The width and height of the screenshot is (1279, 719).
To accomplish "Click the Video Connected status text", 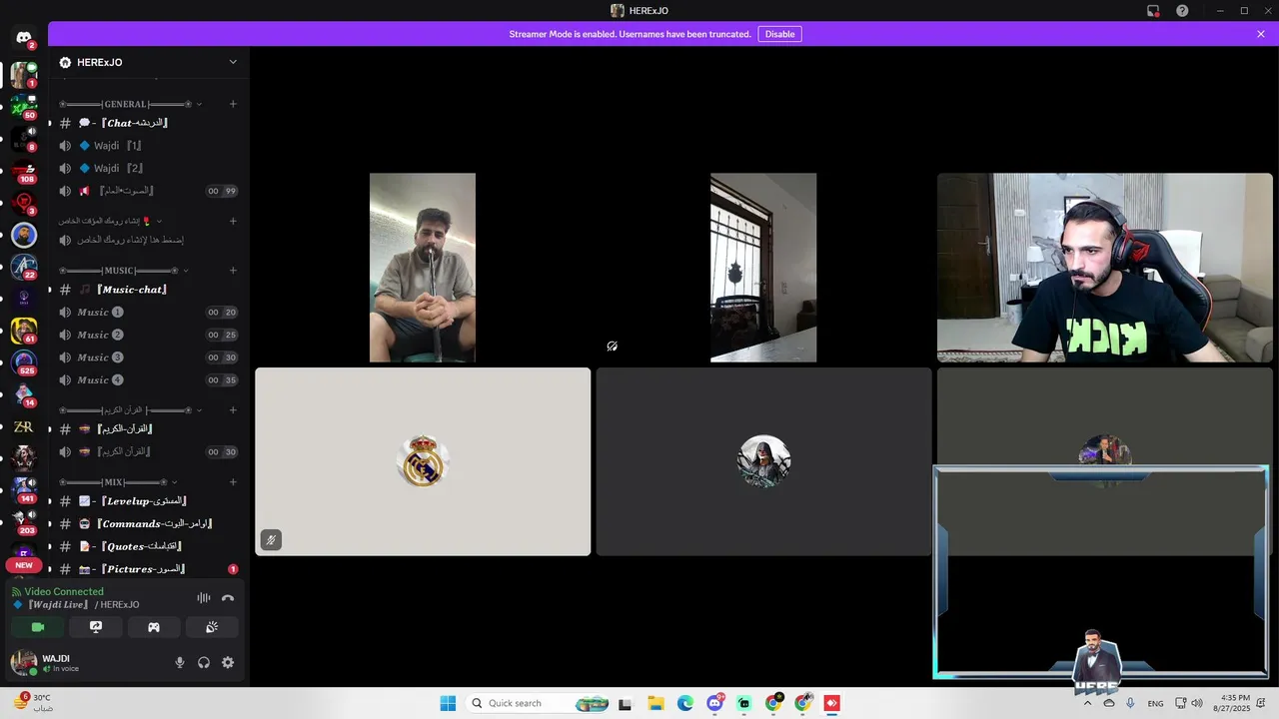I will point(64,591).
